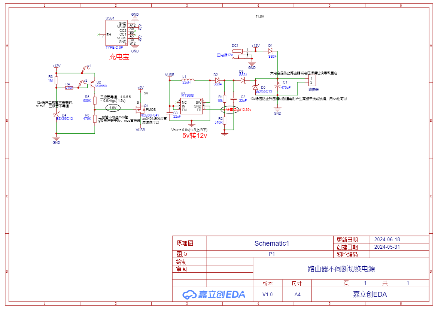Select the D1 SS34 diode symbol
438x309 pixels.
coord(270,51)
